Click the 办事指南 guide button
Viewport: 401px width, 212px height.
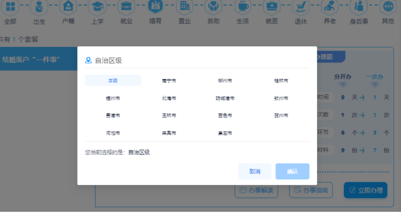pos(311,190)
